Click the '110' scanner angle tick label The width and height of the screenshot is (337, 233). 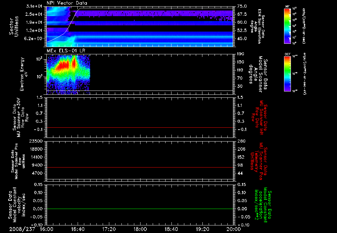pyautogui.click(x=241, y=70)
